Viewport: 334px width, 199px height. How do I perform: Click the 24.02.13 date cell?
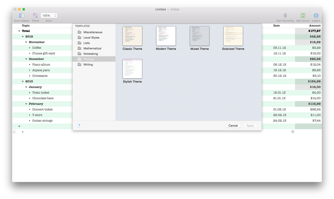[x=280, y=120]
